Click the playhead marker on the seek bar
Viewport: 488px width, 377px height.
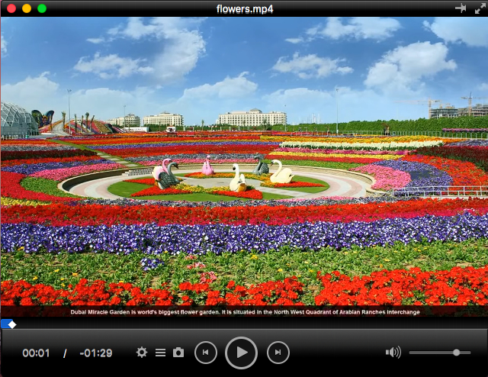(x=11, y=324)
